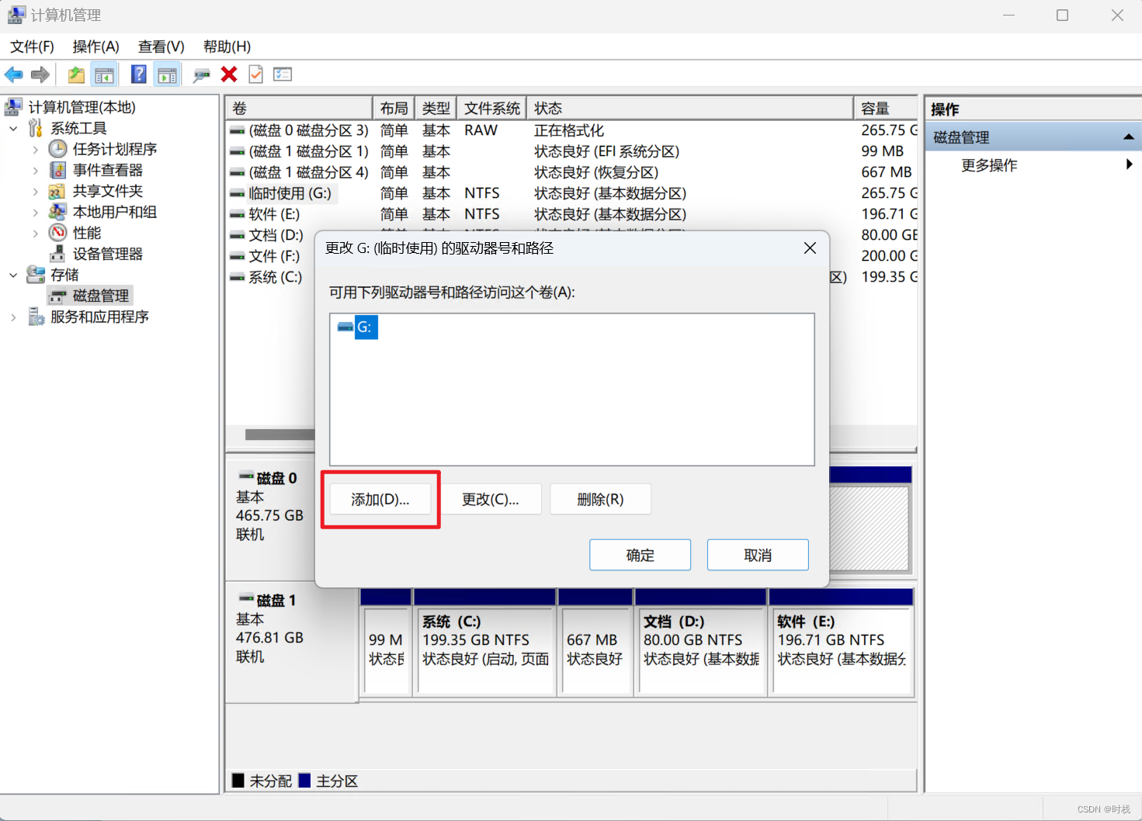Click the Task Scheduler clock icon

[58, 149]
